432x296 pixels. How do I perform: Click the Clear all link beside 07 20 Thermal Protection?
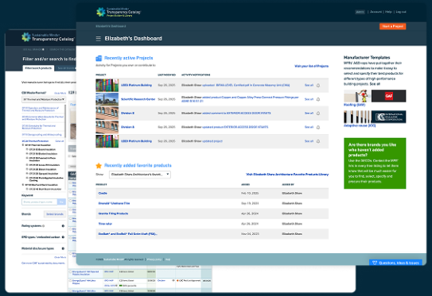click(60, 141)
